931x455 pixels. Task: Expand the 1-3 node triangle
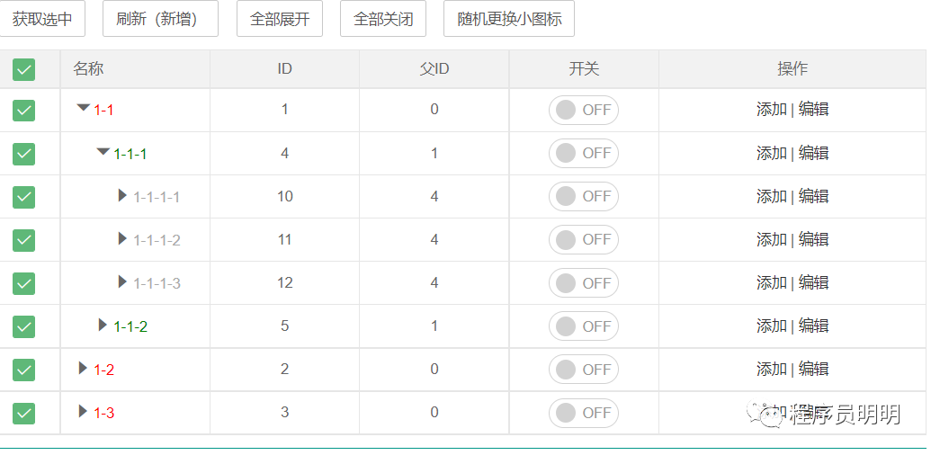(x=83, y=411)
